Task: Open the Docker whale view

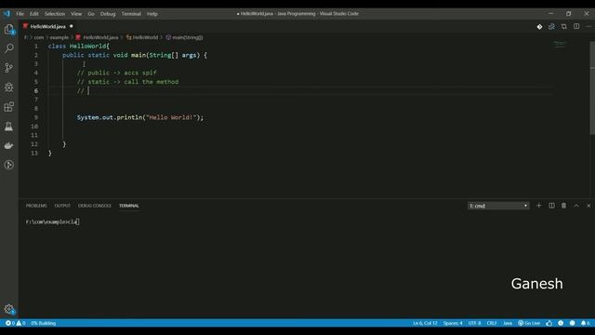Action: point(8,145)
